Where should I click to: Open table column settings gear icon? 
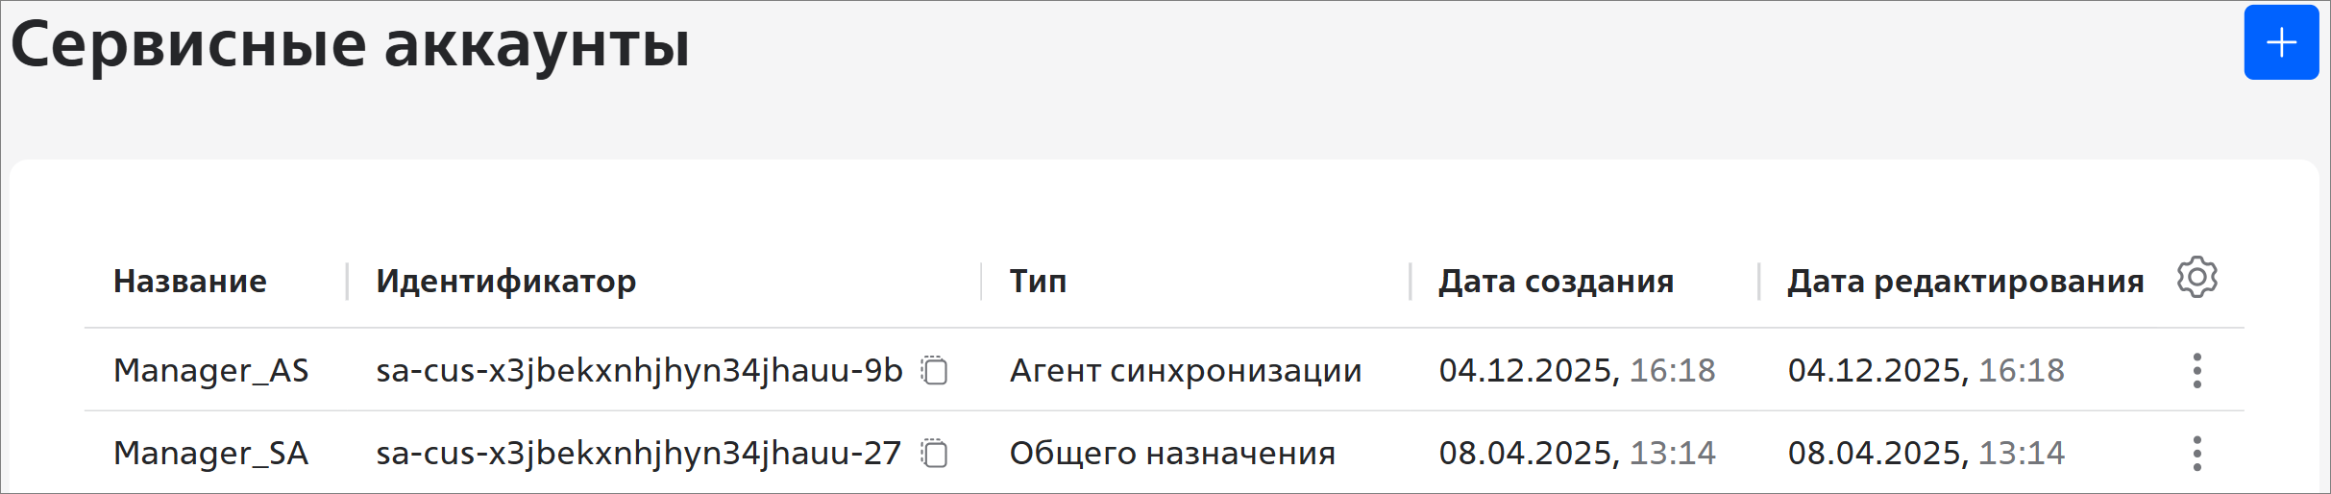[2196, 278]
